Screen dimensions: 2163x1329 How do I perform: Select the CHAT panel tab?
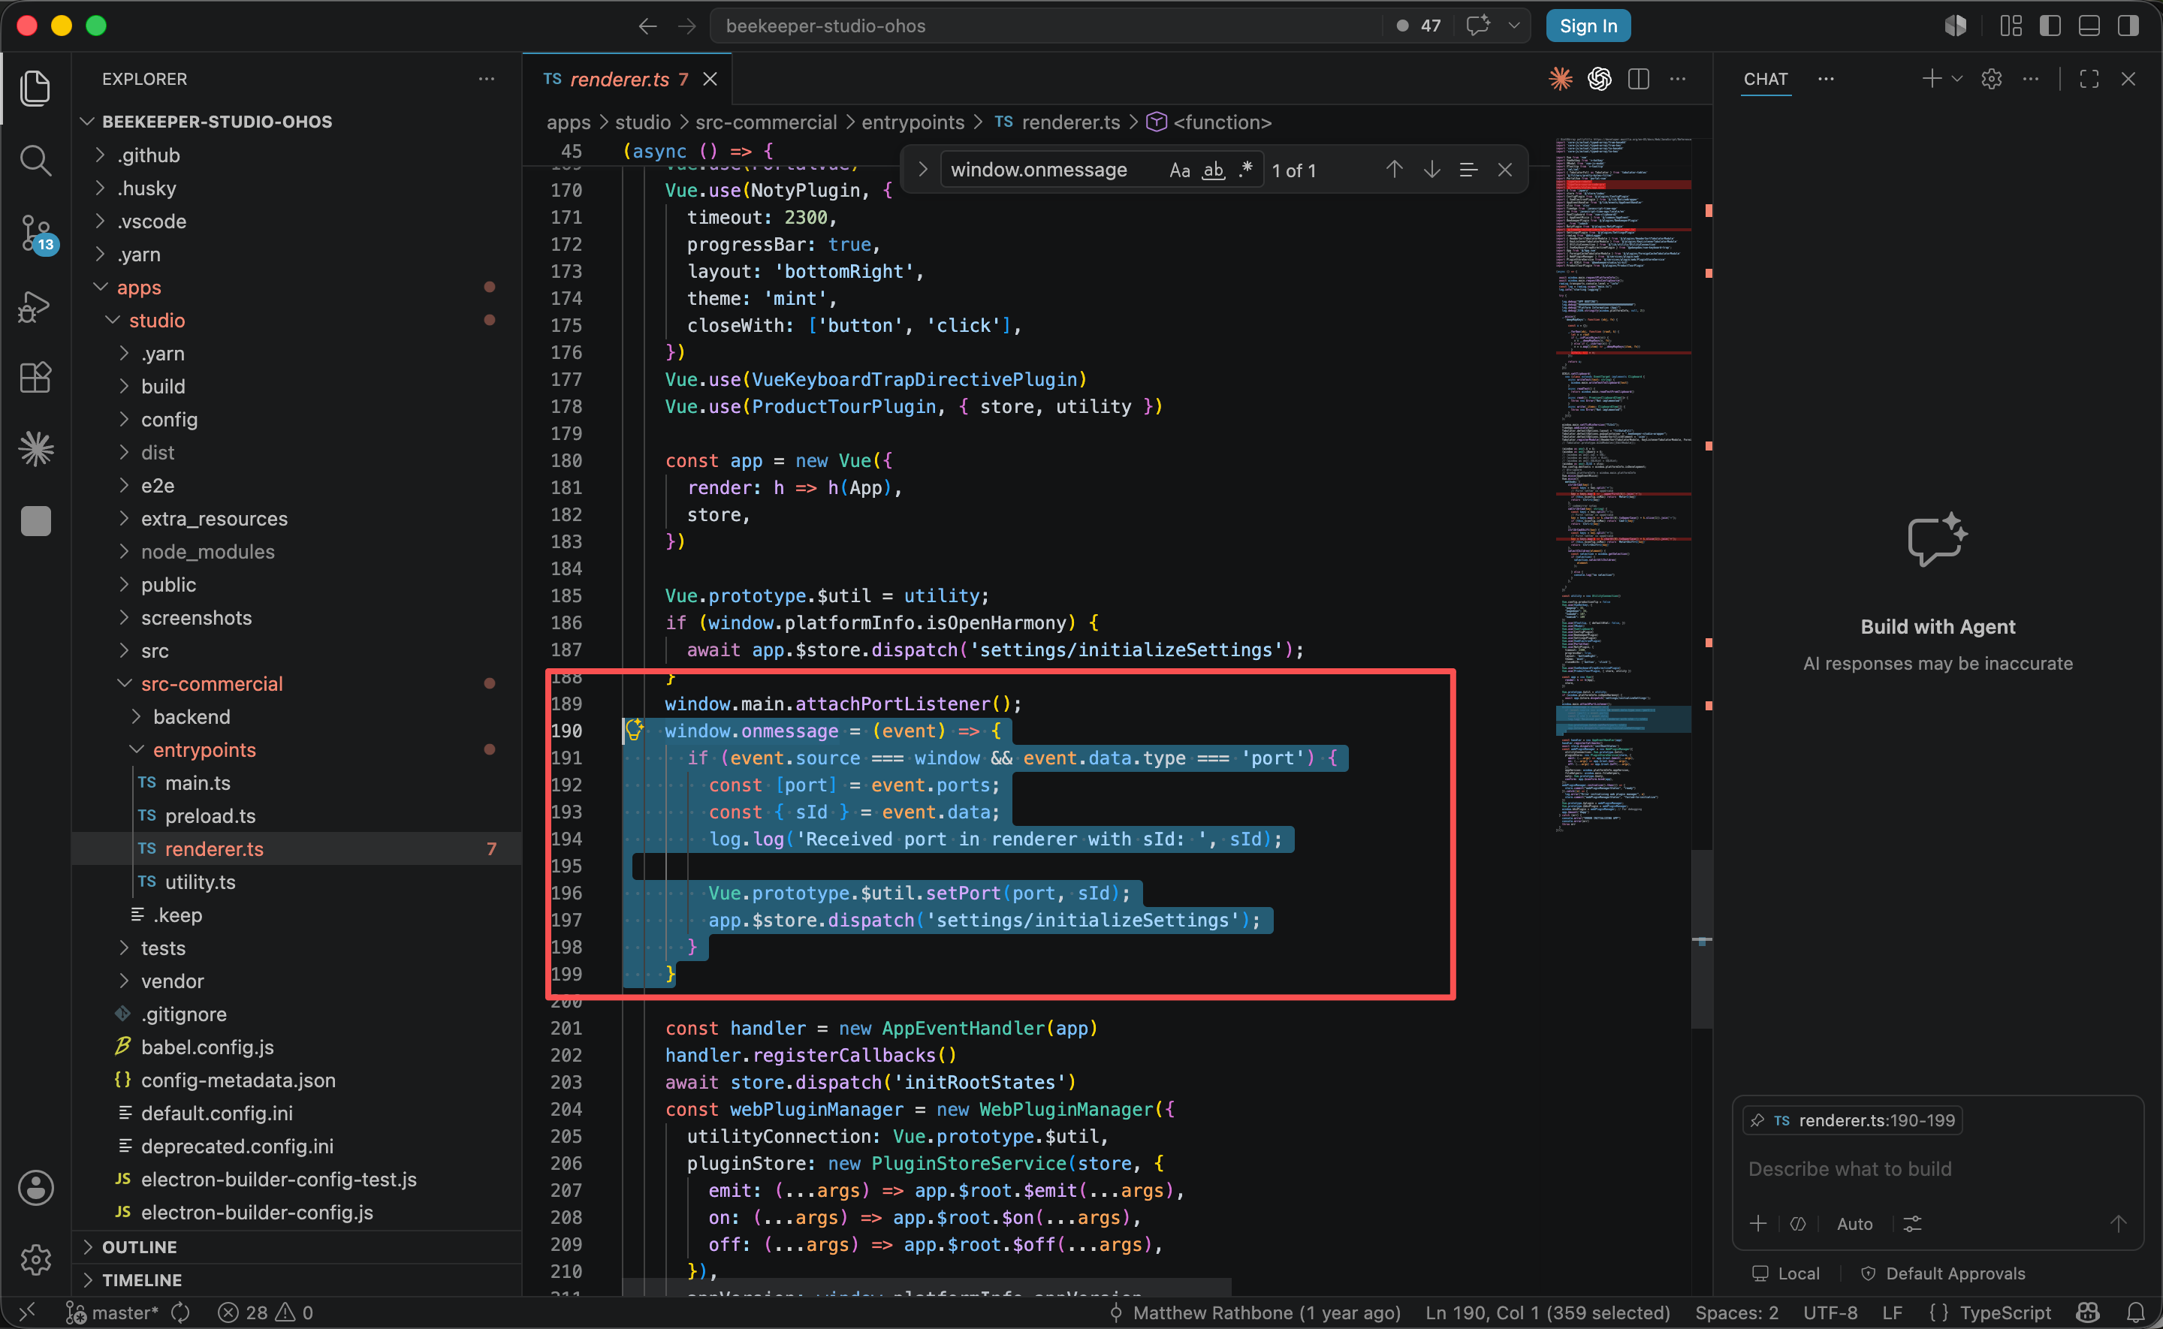pos(1765,79)
